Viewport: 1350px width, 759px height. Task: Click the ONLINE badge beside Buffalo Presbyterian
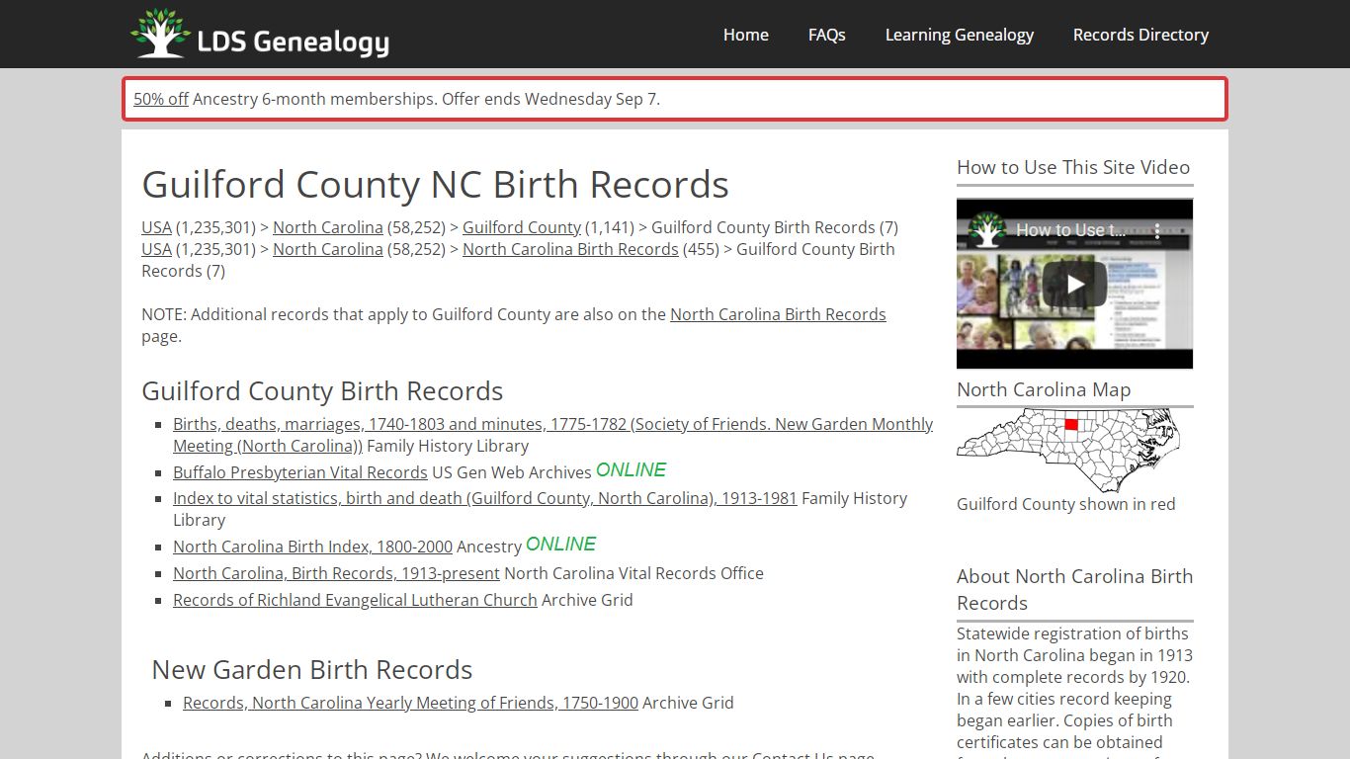pos(631,470)
